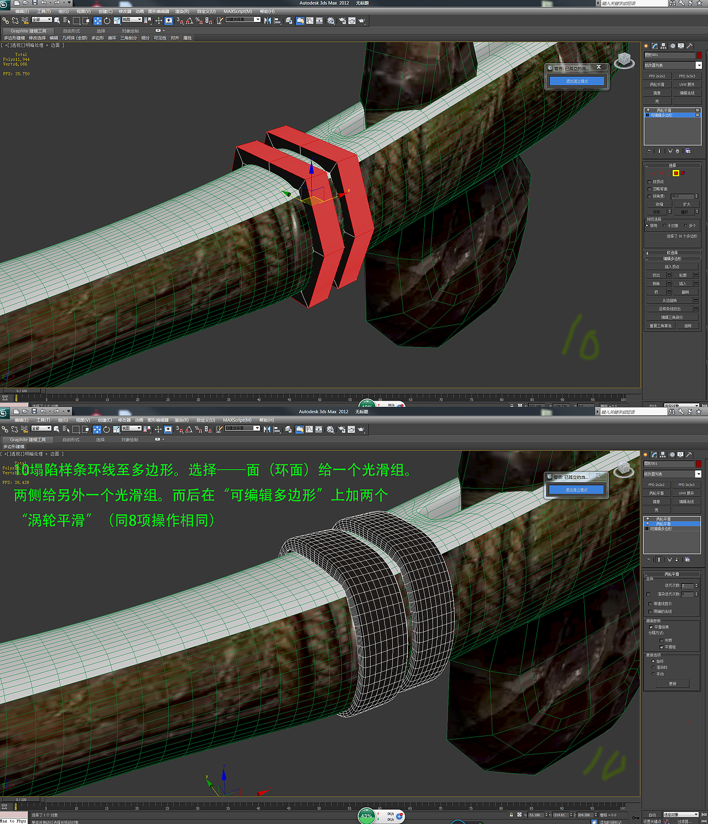
Task: Open Render Setup in upper window toolbar
Action: [342, 20]
